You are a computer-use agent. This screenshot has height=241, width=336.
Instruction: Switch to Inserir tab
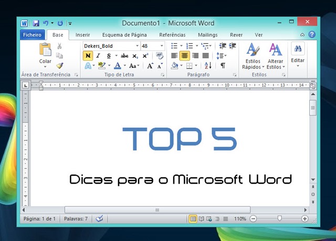[83, 35]
